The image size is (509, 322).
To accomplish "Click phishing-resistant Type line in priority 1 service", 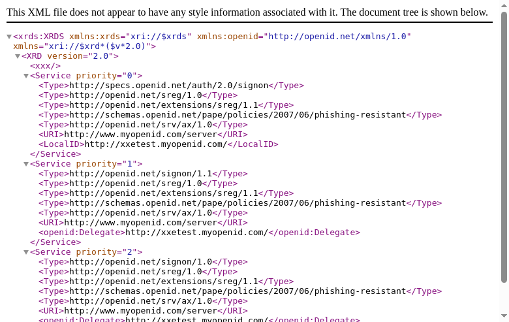I will 240,202.
